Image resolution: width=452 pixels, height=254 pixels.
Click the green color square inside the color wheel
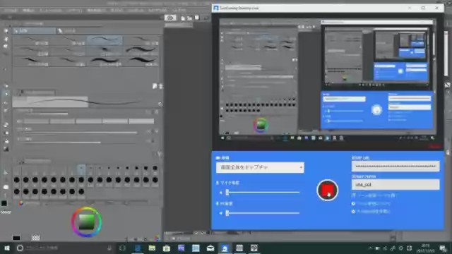86,222
